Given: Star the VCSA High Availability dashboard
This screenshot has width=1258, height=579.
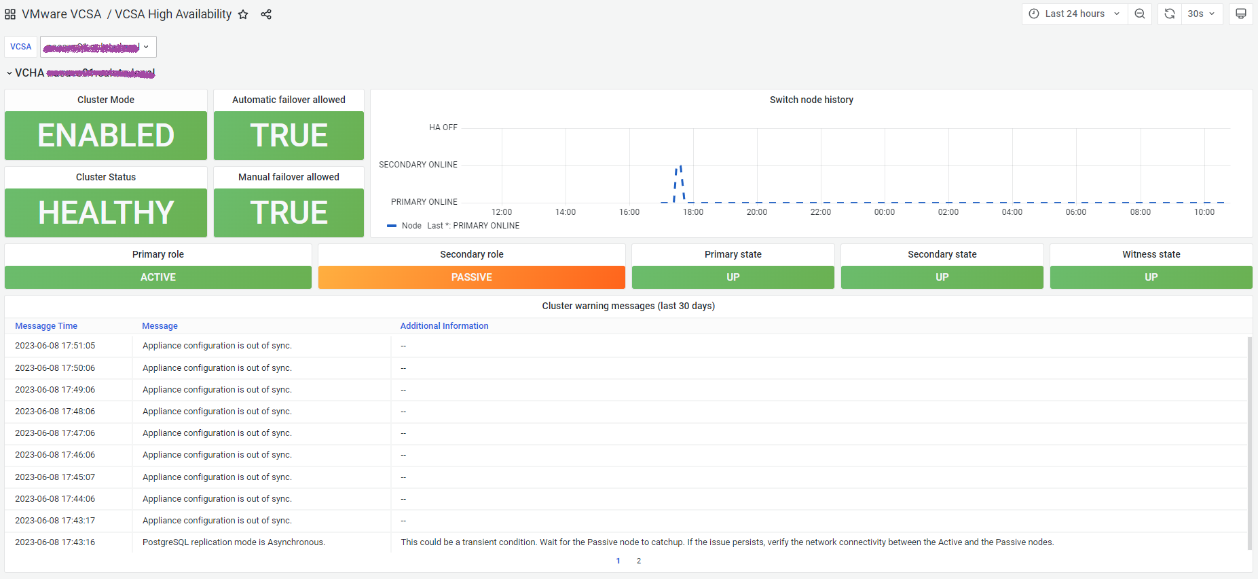Looking at the screenshot, I should 243,14.
